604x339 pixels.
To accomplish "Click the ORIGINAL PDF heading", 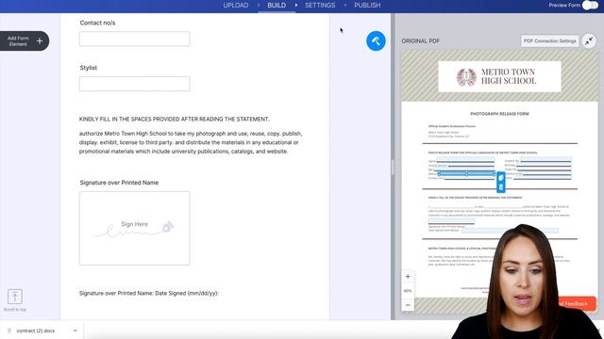I will tap(420, 41).
